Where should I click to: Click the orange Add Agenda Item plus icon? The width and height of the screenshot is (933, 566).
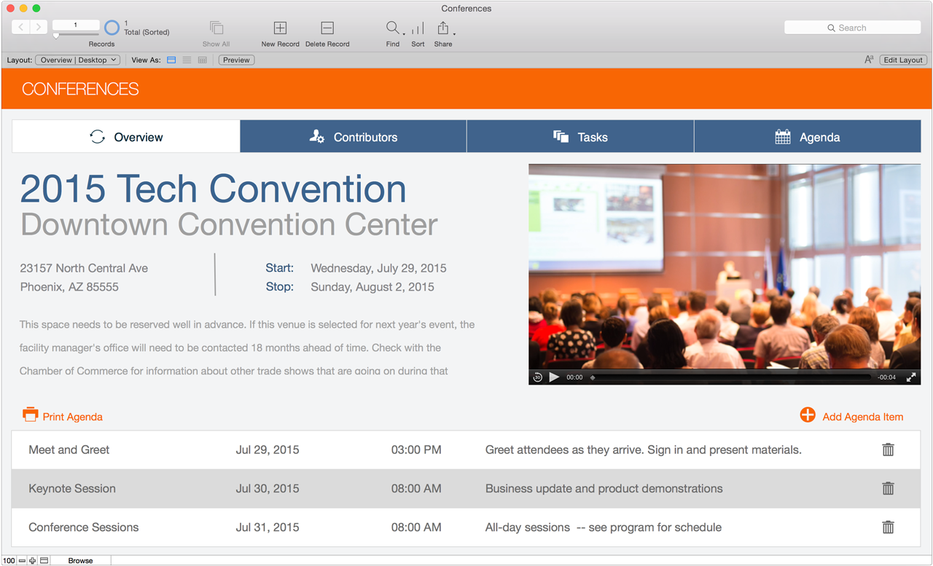click(x=808, y=415)
